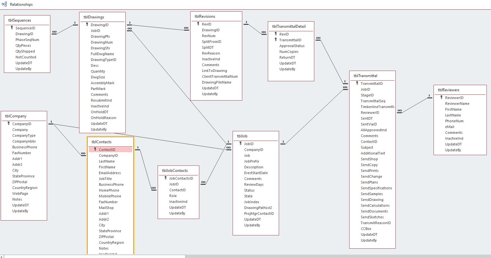Select the SendCalculations field in tblTransmittal
Screen dimensions: 491x258
[x=375, y=205]
